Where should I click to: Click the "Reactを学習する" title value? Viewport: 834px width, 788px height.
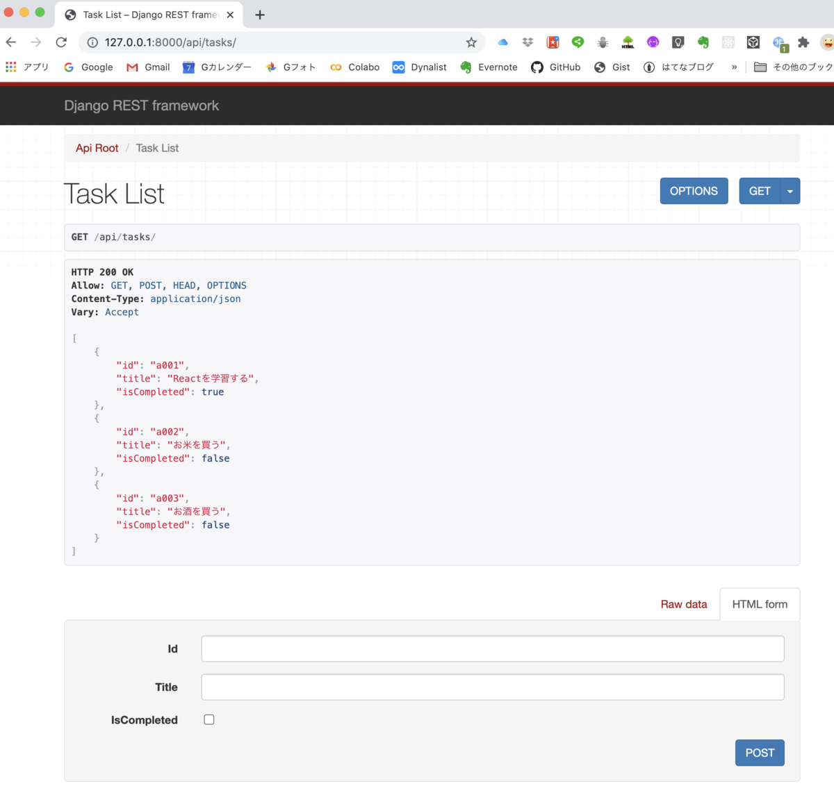210,378
